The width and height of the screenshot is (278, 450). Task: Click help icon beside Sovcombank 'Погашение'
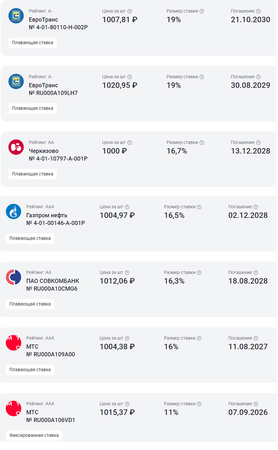[x=256, y=273]
